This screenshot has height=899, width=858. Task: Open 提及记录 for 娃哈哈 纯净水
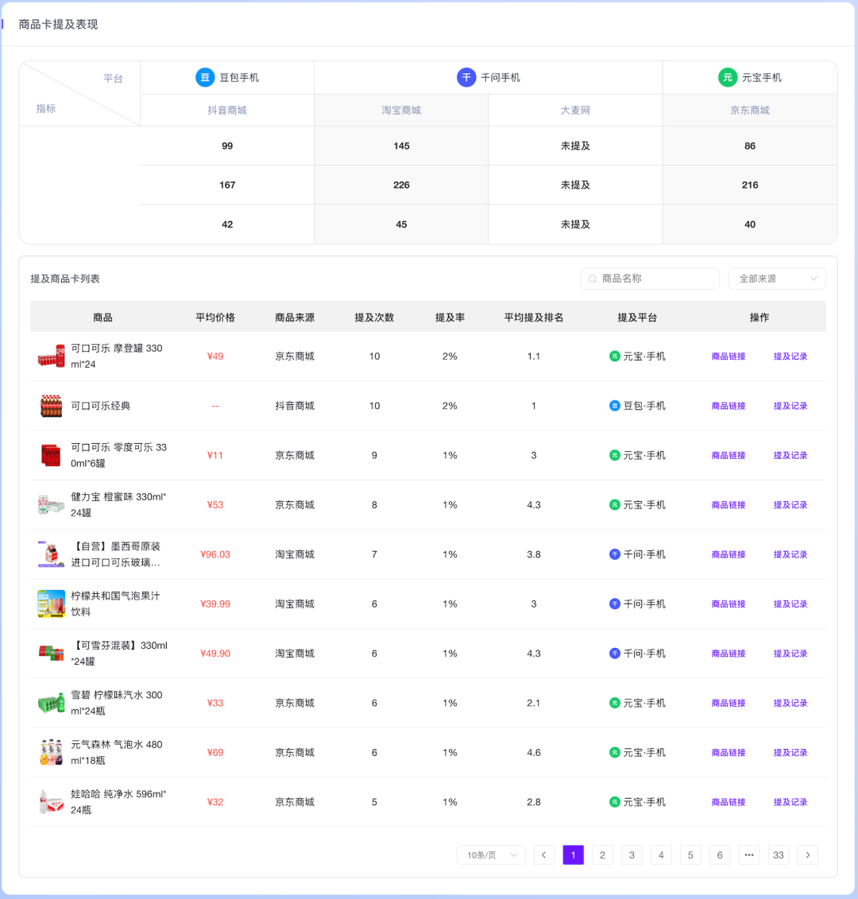coord(790,802)
